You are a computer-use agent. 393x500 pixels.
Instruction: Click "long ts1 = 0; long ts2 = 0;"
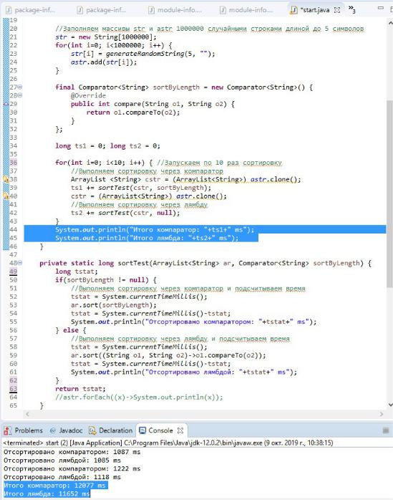coord(107,145)
